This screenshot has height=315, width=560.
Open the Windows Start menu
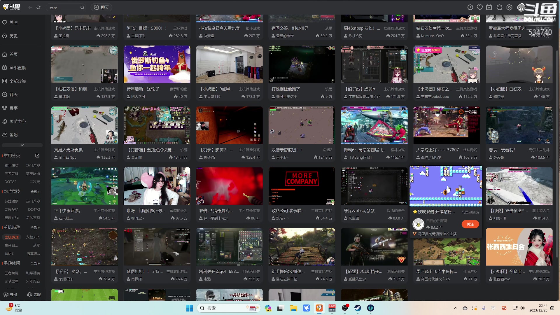(x=190, y=308)
